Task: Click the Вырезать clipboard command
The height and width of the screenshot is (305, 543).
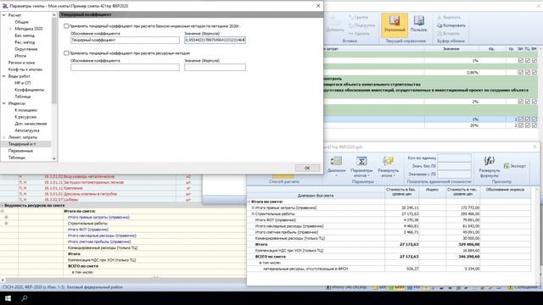Action: point(449,17)
